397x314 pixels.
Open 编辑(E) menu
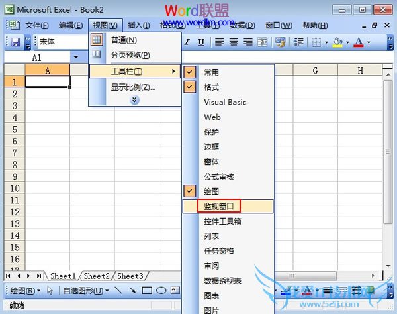pos(71,25)
